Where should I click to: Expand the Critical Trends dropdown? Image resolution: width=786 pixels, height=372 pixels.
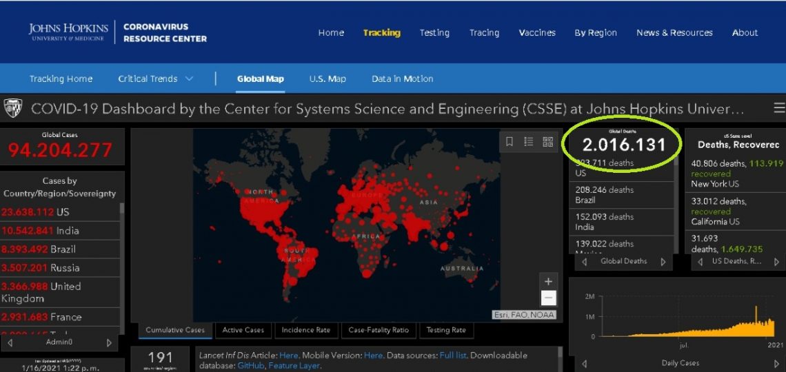point(156,79)
